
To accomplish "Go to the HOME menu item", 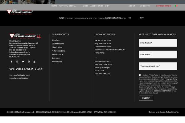I will click(54, 6).
